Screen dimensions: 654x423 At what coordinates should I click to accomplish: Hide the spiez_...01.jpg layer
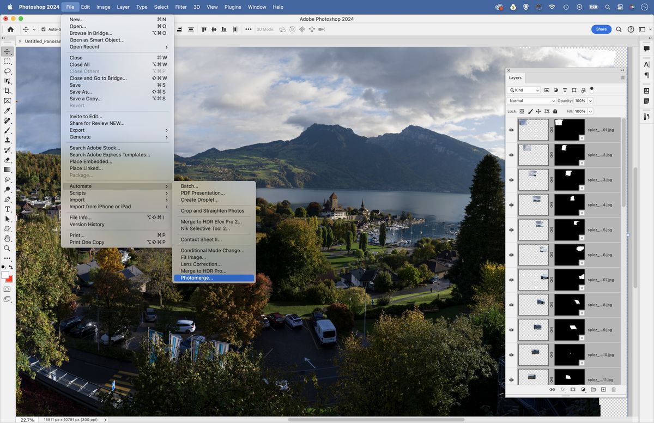511,130
